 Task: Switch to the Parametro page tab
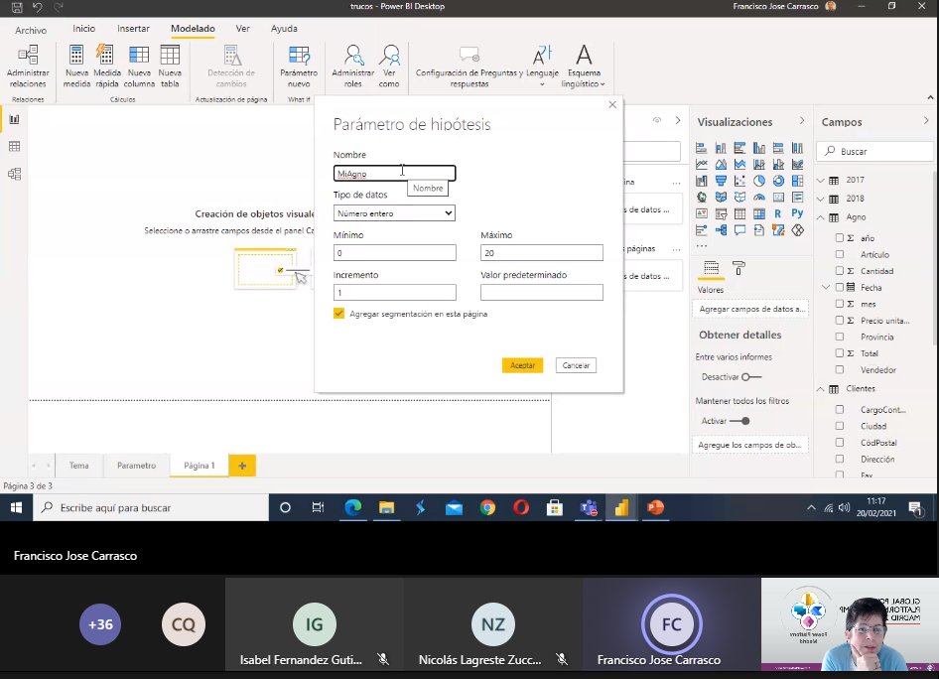(137, 466)
